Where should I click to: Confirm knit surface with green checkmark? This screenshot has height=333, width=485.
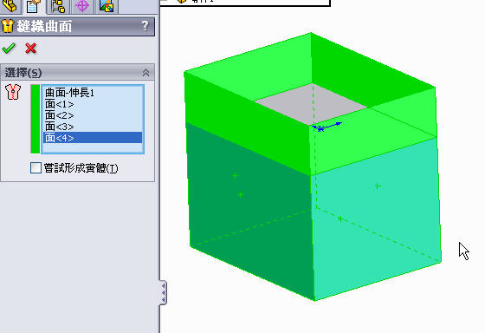[9, 49]
